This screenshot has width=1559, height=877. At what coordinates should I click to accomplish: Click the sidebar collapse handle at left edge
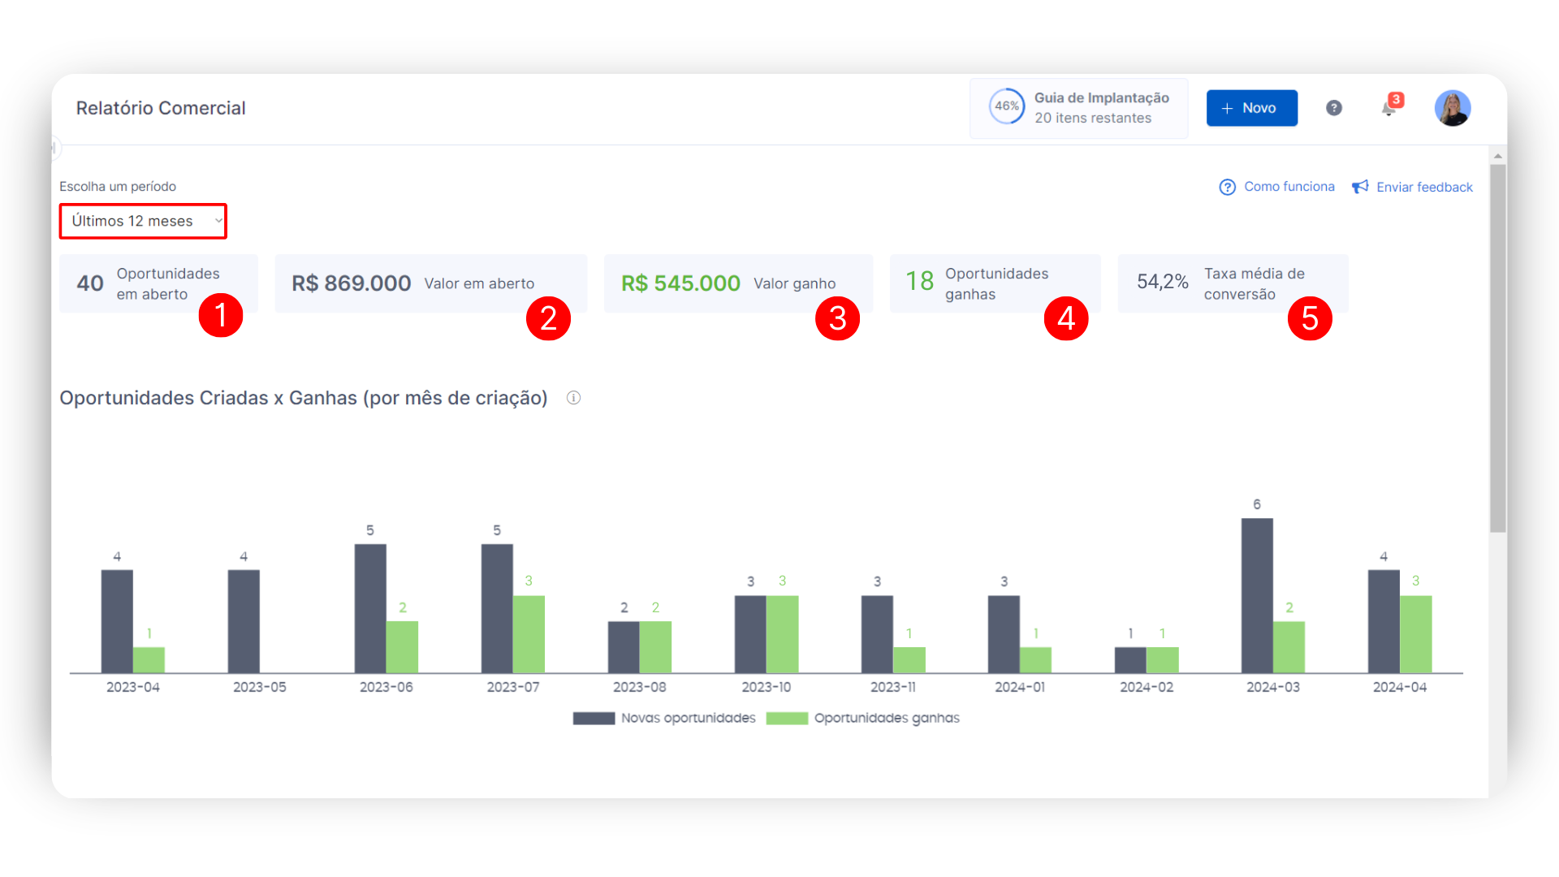tap(54, 148)
